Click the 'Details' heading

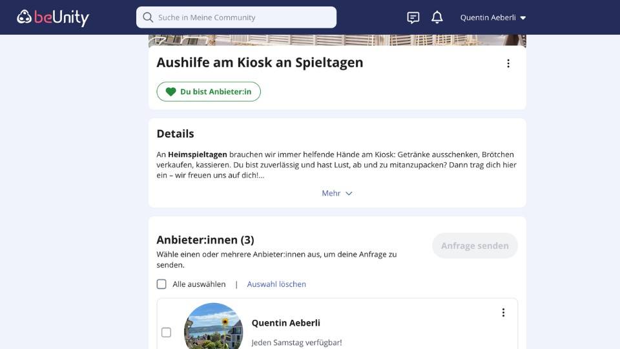[x=175, y=134]
